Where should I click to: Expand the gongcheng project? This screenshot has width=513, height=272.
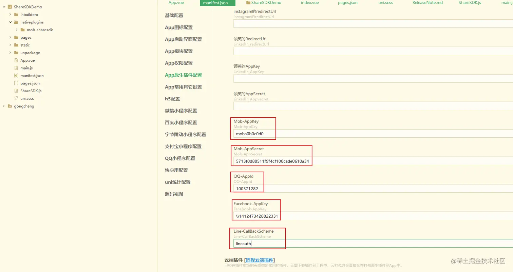tap(4, 106)
